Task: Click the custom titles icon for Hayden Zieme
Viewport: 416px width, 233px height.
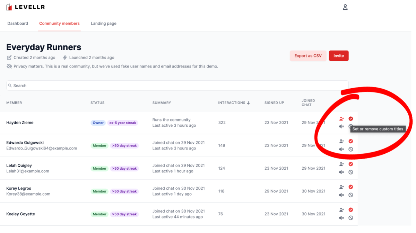Action: click(x=341, y=119)
